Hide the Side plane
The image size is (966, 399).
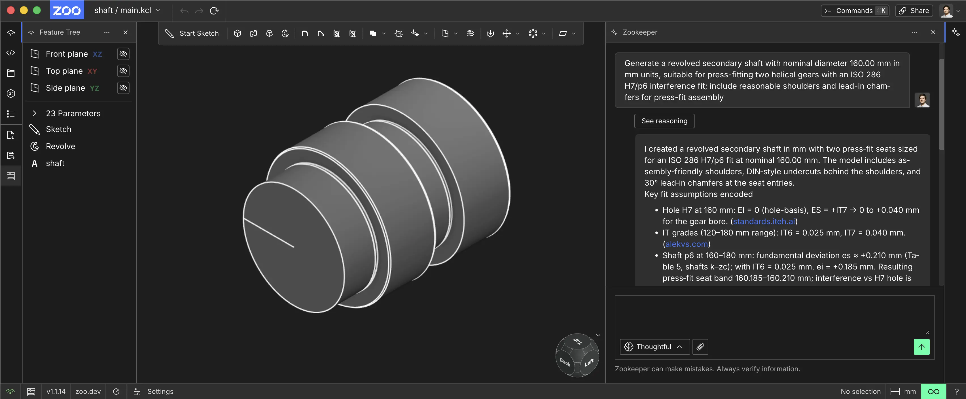point(123,88)
